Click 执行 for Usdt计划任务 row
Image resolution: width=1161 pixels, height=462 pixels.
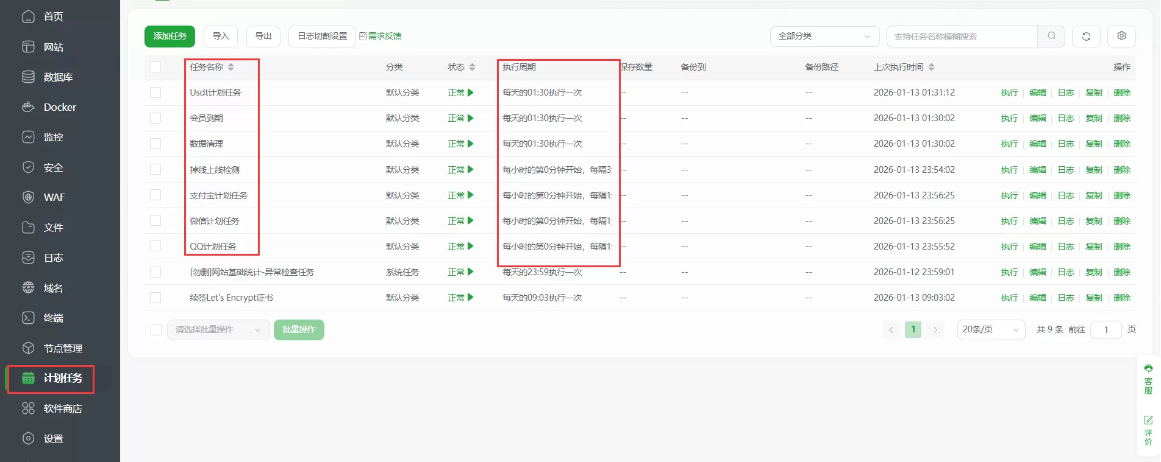[x=1009, y=93]
